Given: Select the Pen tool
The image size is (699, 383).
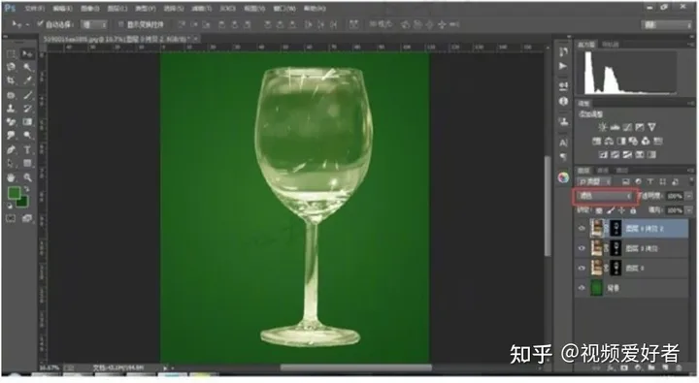Looking at the screenshot, I should point(11,149).
